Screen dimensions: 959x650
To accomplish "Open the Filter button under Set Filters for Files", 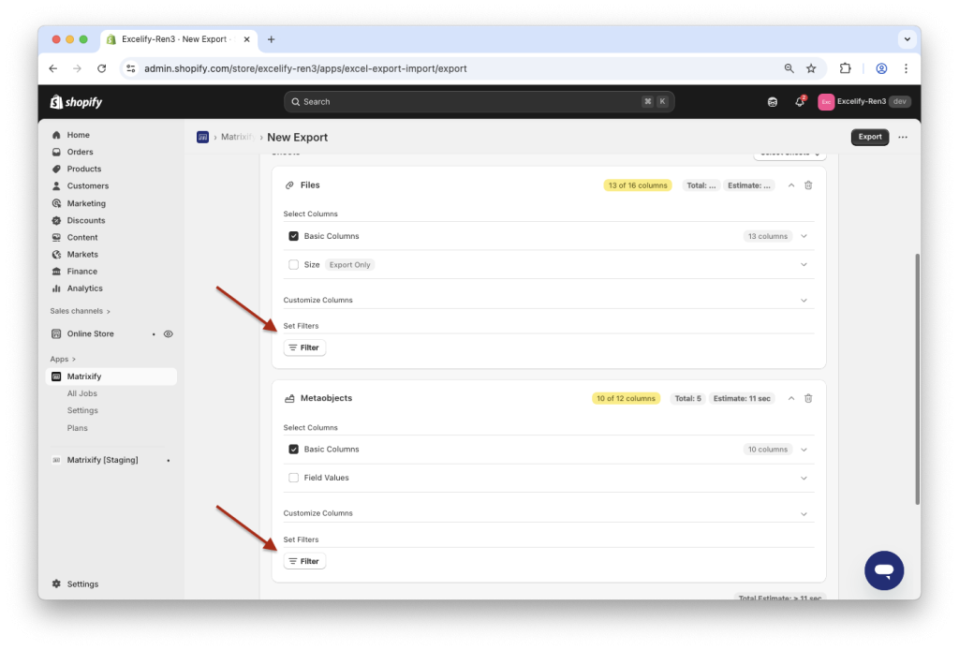I will 304,347.
